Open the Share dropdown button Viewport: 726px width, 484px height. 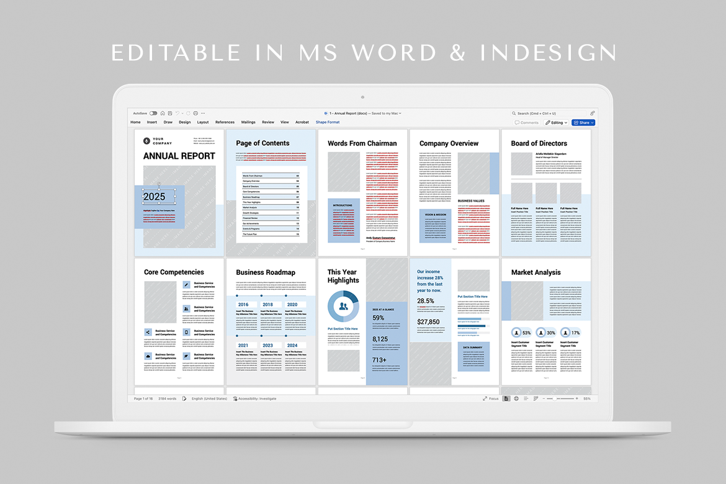[583, 123]
